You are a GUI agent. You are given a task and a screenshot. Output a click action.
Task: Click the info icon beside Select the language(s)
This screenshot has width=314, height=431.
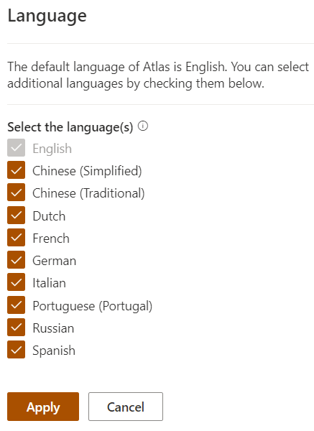click(x=143, y=126)
